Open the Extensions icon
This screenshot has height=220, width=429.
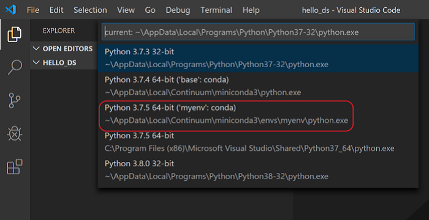click(15, 166)
